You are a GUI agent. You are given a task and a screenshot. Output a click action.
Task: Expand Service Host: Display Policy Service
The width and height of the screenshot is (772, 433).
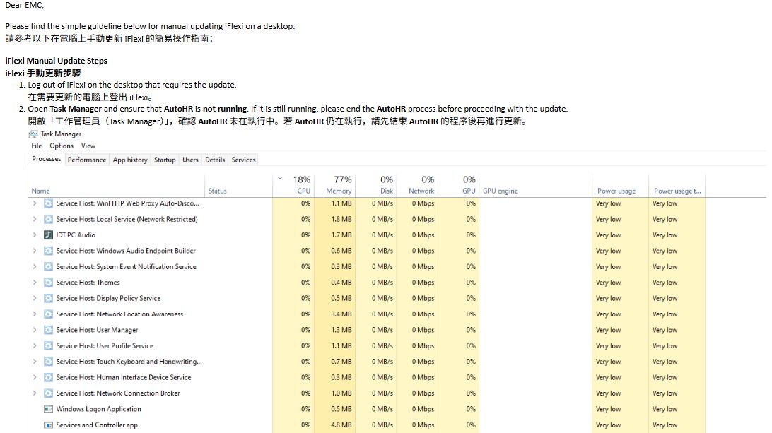point(35,298)
